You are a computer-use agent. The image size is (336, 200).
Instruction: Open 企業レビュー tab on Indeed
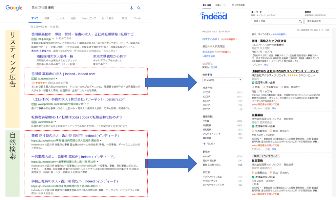(x=221, y=5)
